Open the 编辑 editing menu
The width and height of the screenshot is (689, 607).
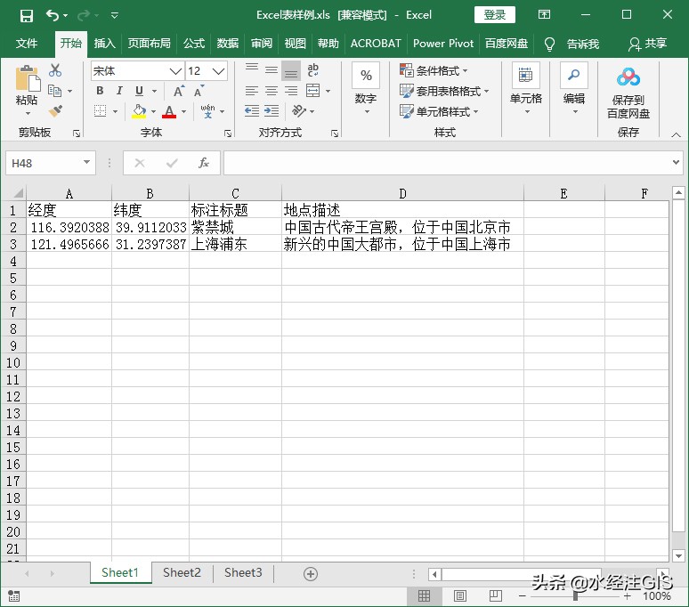coord(574,91)
